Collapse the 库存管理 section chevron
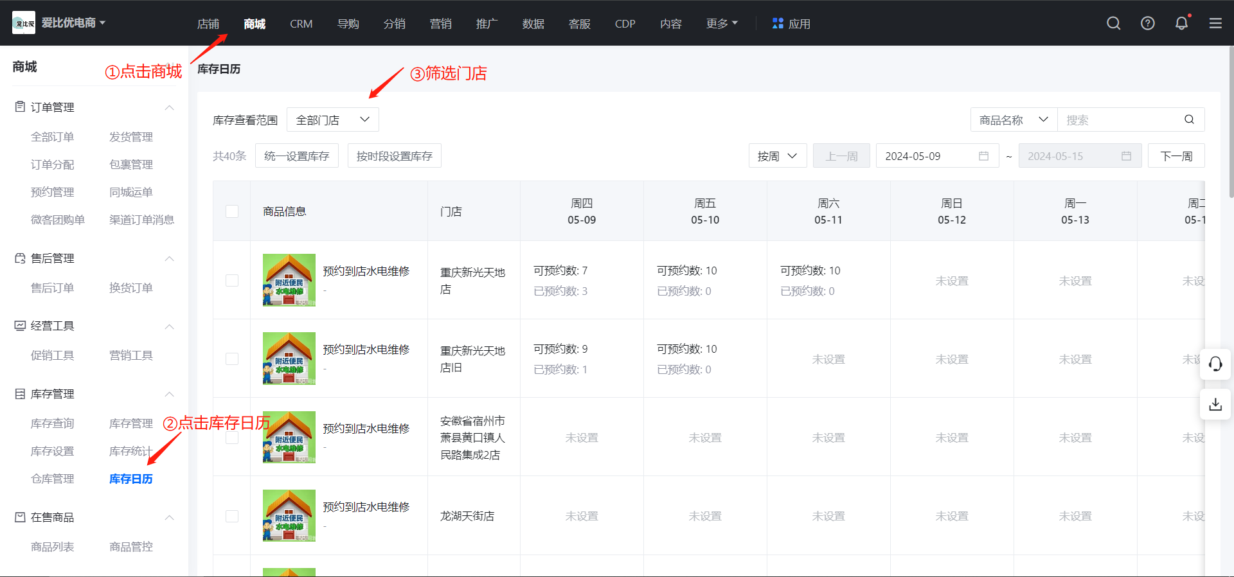The height and width of the screenshot is (577, 1234). pos(170,394)
